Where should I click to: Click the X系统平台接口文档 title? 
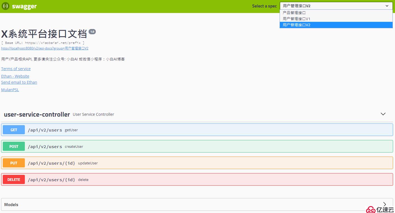44,34
